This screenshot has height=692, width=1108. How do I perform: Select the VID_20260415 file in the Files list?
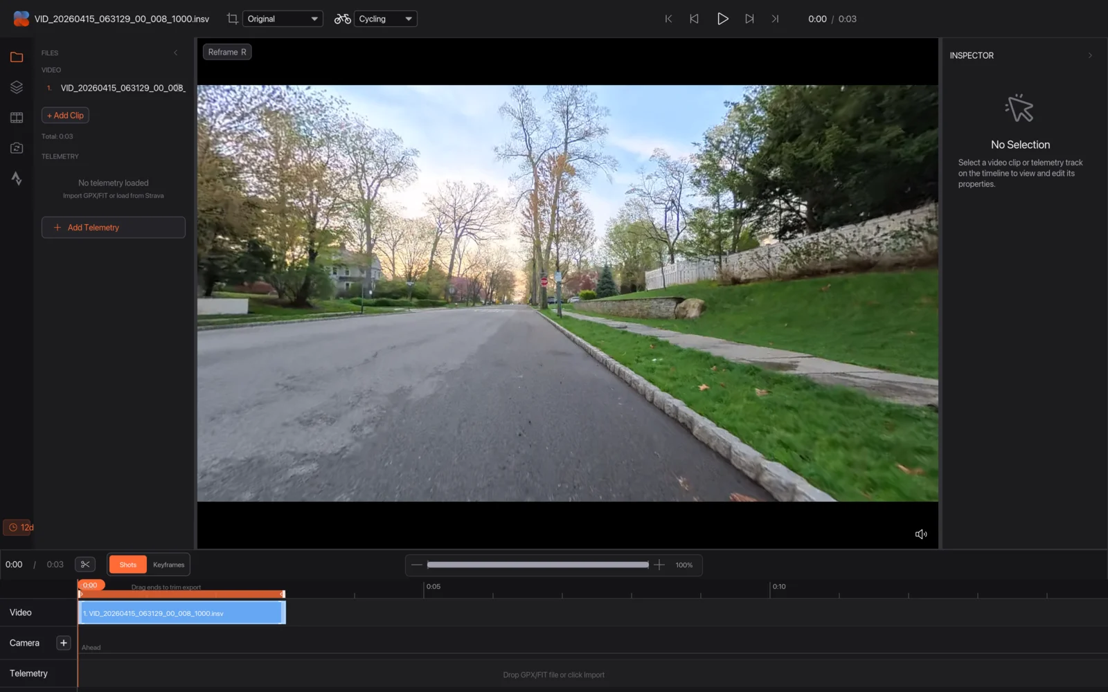[x=114, y=88]
